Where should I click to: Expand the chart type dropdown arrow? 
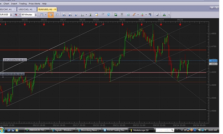[46, 15]
